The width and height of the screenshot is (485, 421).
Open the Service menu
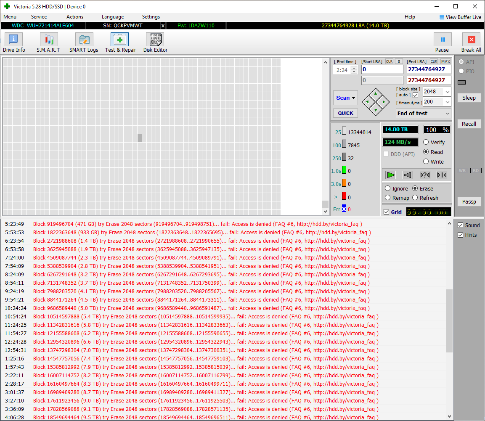(39, 17)
